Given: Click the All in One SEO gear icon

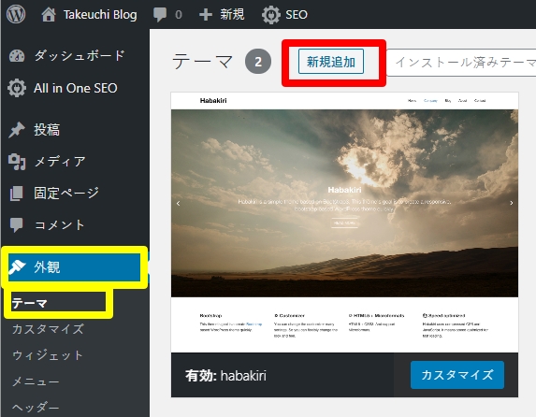Looking at the screenshot, I should tap(17, 88).
